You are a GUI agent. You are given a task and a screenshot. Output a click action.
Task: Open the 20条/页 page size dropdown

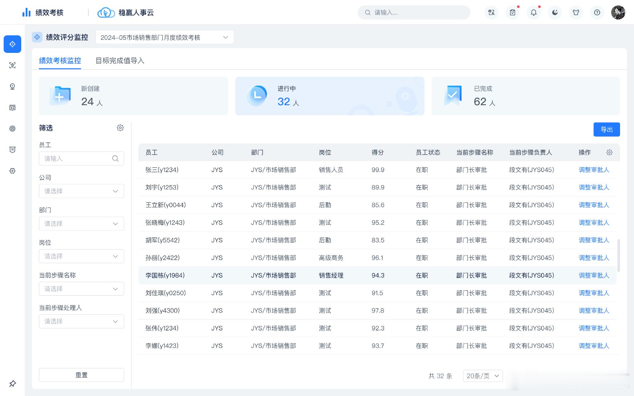point(483,376)
